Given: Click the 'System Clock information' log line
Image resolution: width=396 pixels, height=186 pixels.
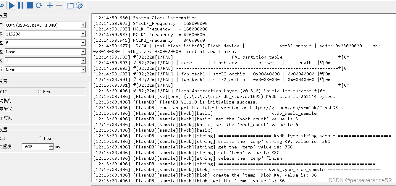Looking at the screenshot, I should click(145, 18).
